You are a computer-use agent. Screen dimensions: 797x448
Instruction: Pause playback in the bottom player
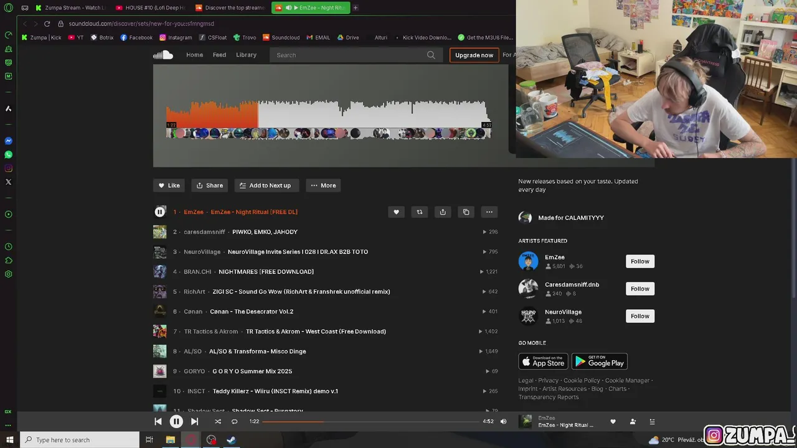(x=176, y=421)
